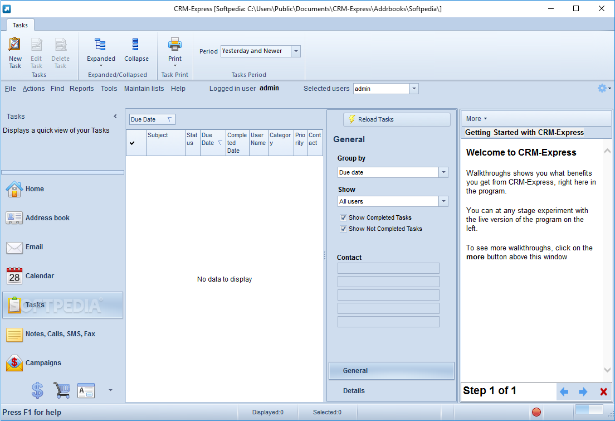Click the Period combo text field
Viewport: 615px width, 421px height.
point(256,51)
